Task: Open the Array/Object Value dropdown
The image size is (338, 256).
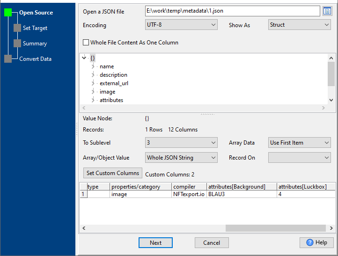Action: (181, 158)
